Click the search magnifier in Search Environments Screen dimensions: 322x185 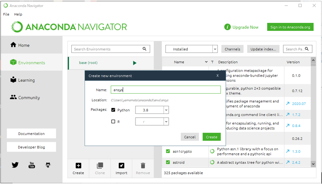(145, 49)
